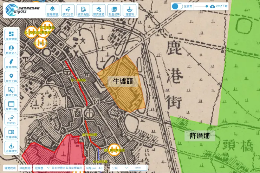The height and width of the screenshot is (173, 260).
Task: Select the green 許厝埔 polygon label
Action: pyautogui.click(x=200, y=136)
